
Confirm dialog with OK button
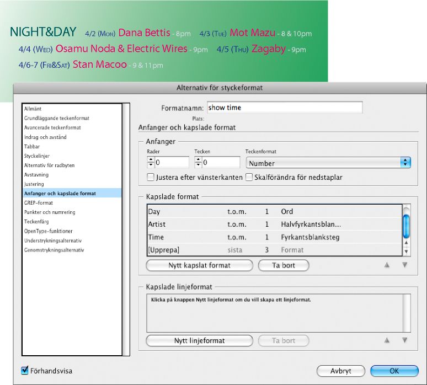pyautogui.click(x=394, y=371)
